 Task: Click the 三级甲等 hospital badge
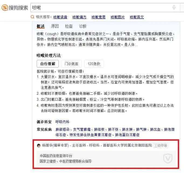[161, 146]
